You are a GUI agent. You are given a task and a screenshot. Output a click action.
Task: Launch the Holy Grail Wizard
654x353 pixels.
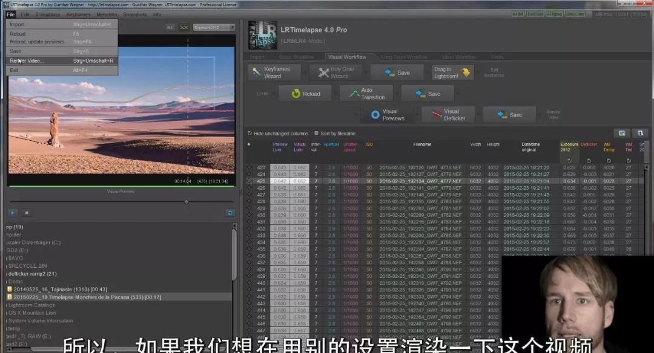(335, 73)
